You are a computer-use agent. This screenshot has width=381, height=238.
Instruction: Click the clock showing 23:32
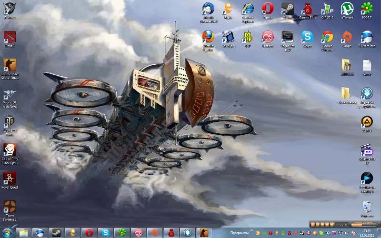tap(367, 231)
